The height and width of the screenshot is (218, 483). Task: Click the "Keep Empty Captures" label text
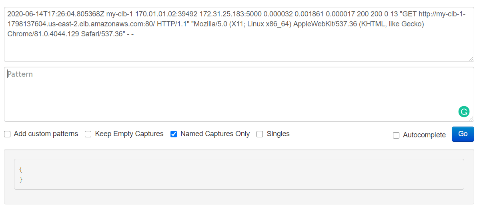pos(129,134)
